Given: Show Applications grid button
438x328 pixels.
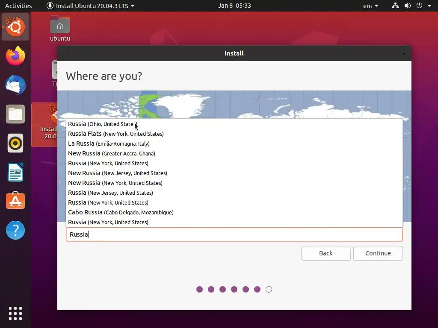Looking at the screenshot, I should coord(15,313).
